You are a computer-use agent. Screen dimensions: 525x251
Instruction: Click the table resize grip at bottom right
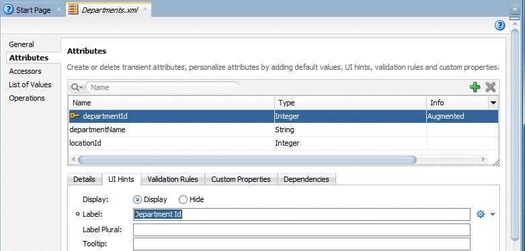497,162
